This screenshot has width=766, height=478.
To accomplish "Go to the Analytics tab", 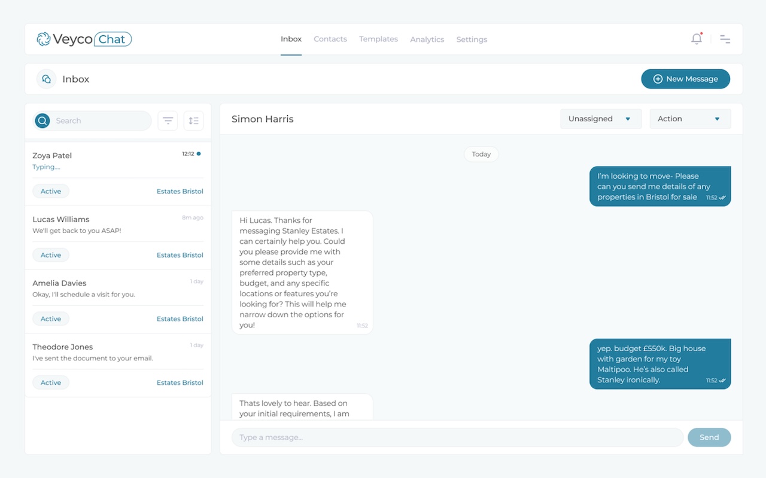I will [x=427, y=39].
